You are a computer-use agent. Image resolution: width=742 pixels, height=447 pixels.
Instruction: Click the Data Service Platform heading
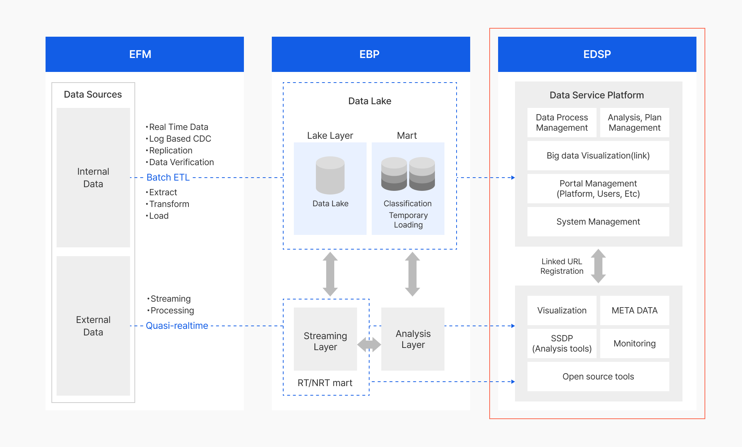click(597, 95)
